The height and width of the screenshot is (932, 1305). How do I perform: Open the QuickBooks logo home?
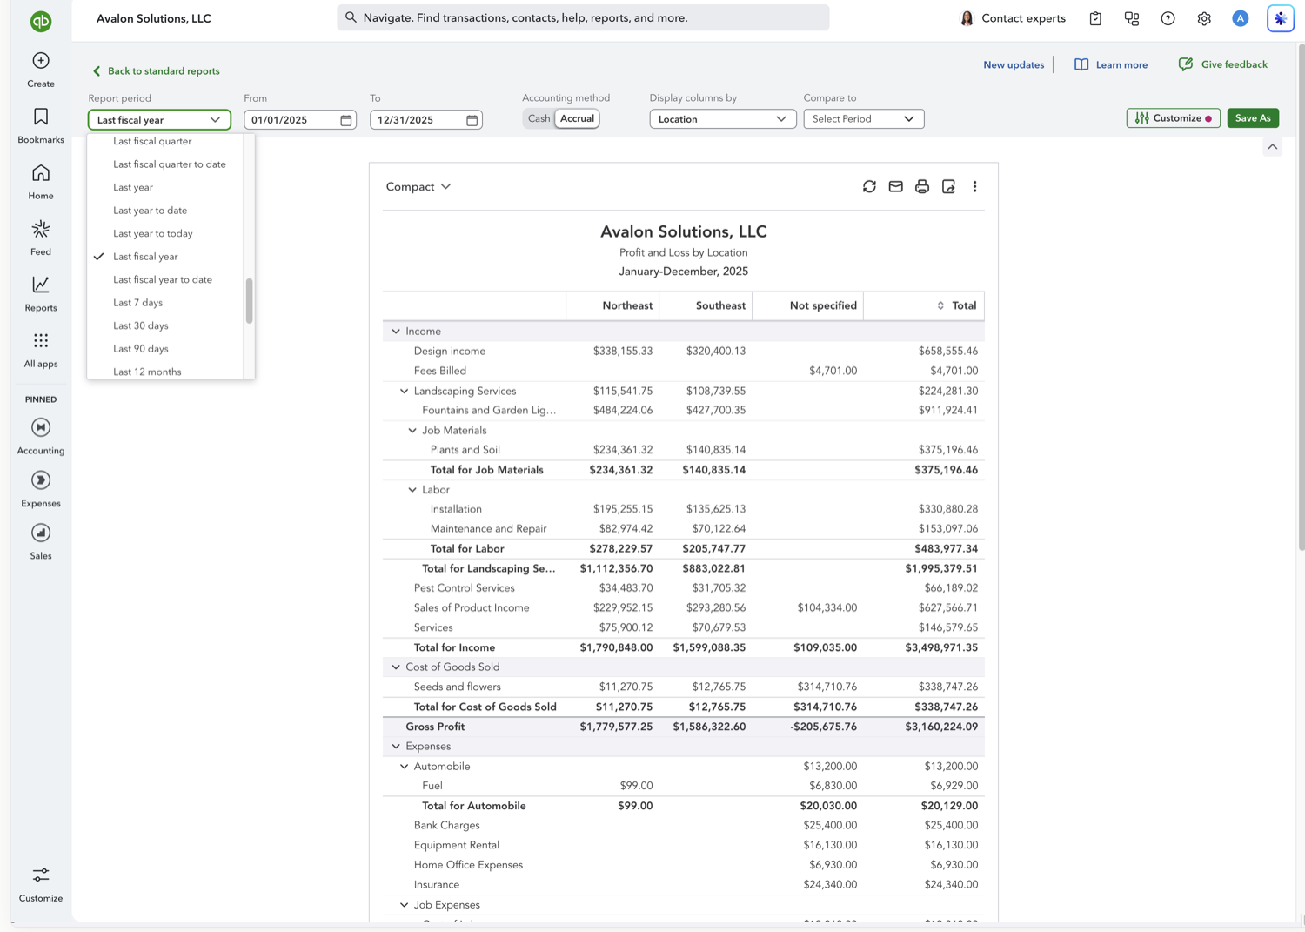[x=41, y=21]
